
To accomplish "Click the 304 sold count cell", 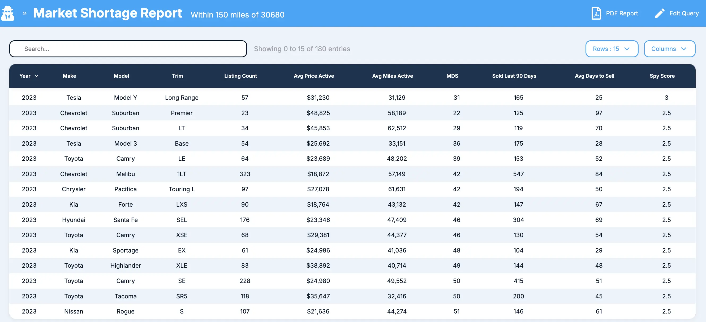I will point(518,220).
